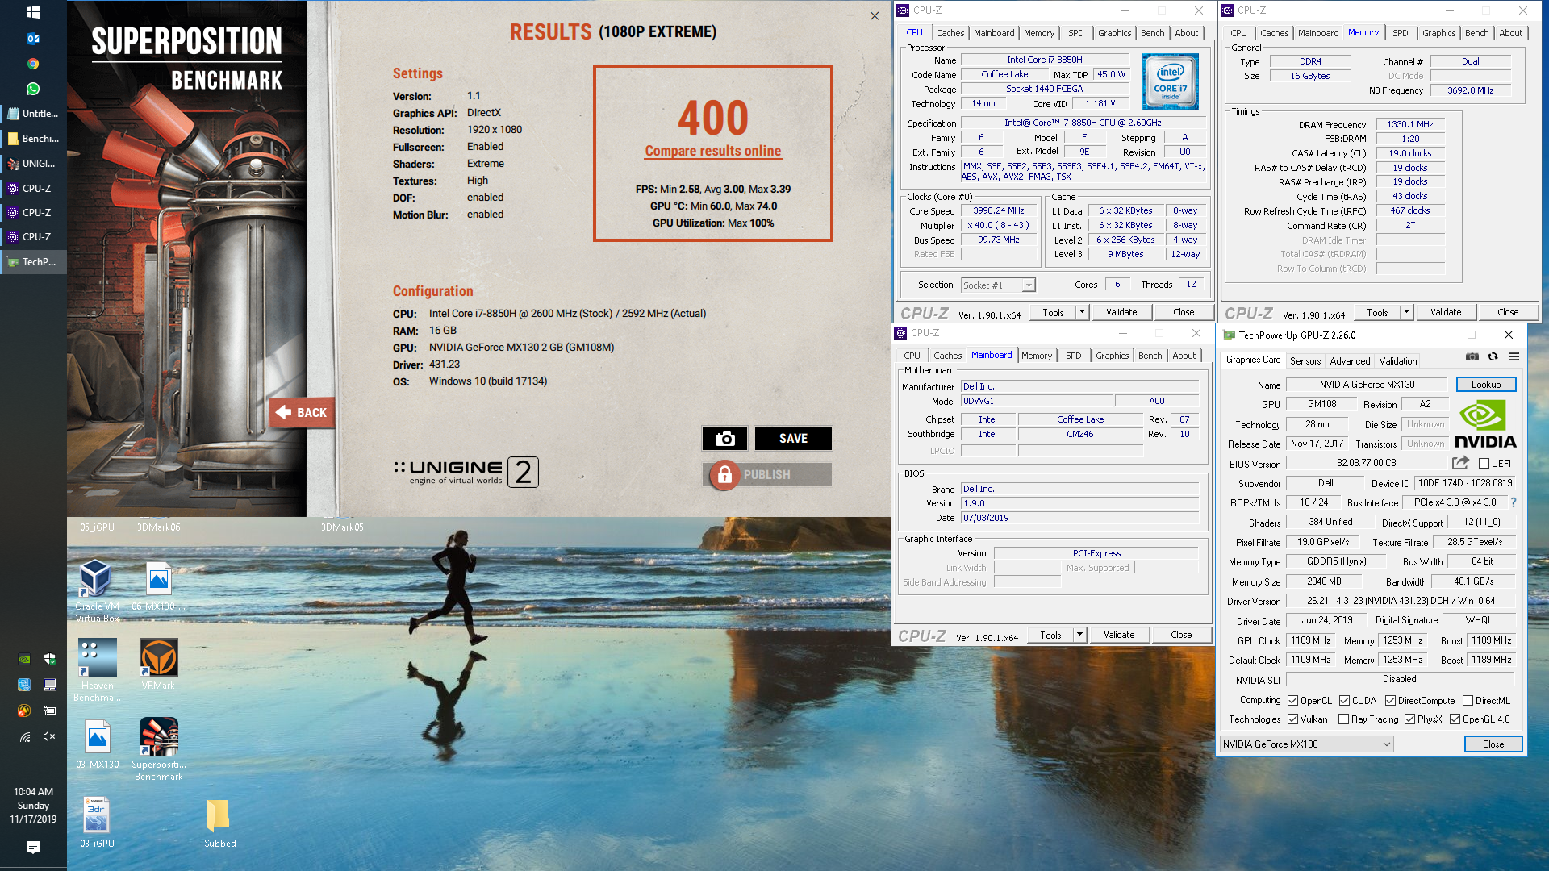Open 03_iGPU 3dr file on desktop
The width and height of the screenshot is (1549, 871).
tap(97, 822)
